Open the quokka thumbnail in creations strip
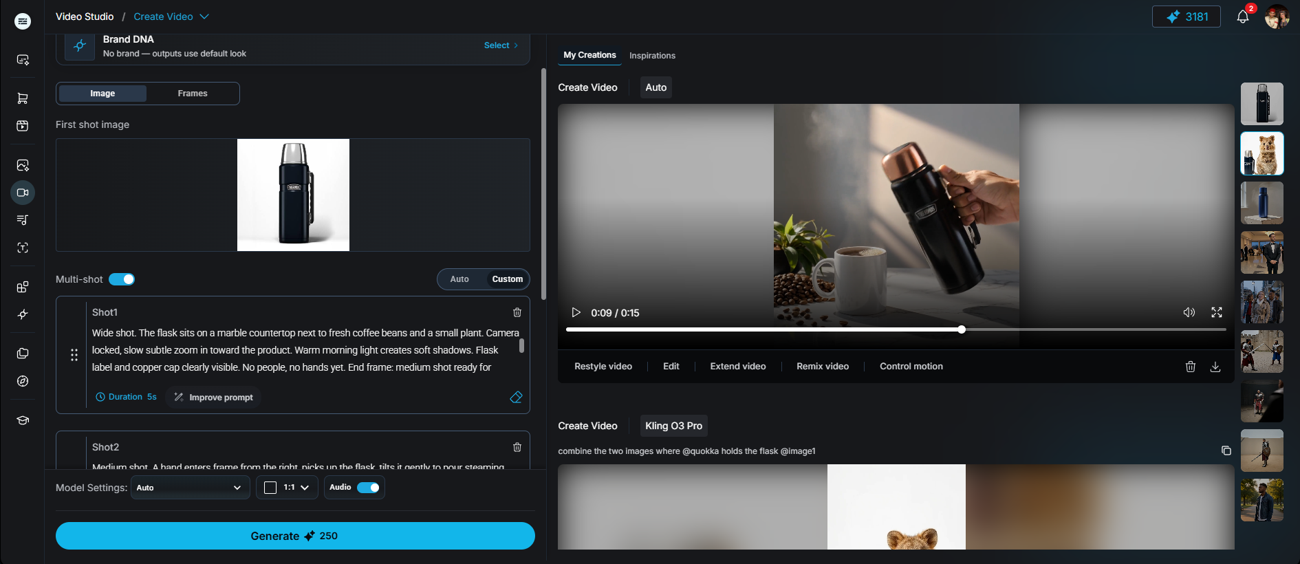The width and height of the screenshot is (1300, 564). [x=1261, y=153]
